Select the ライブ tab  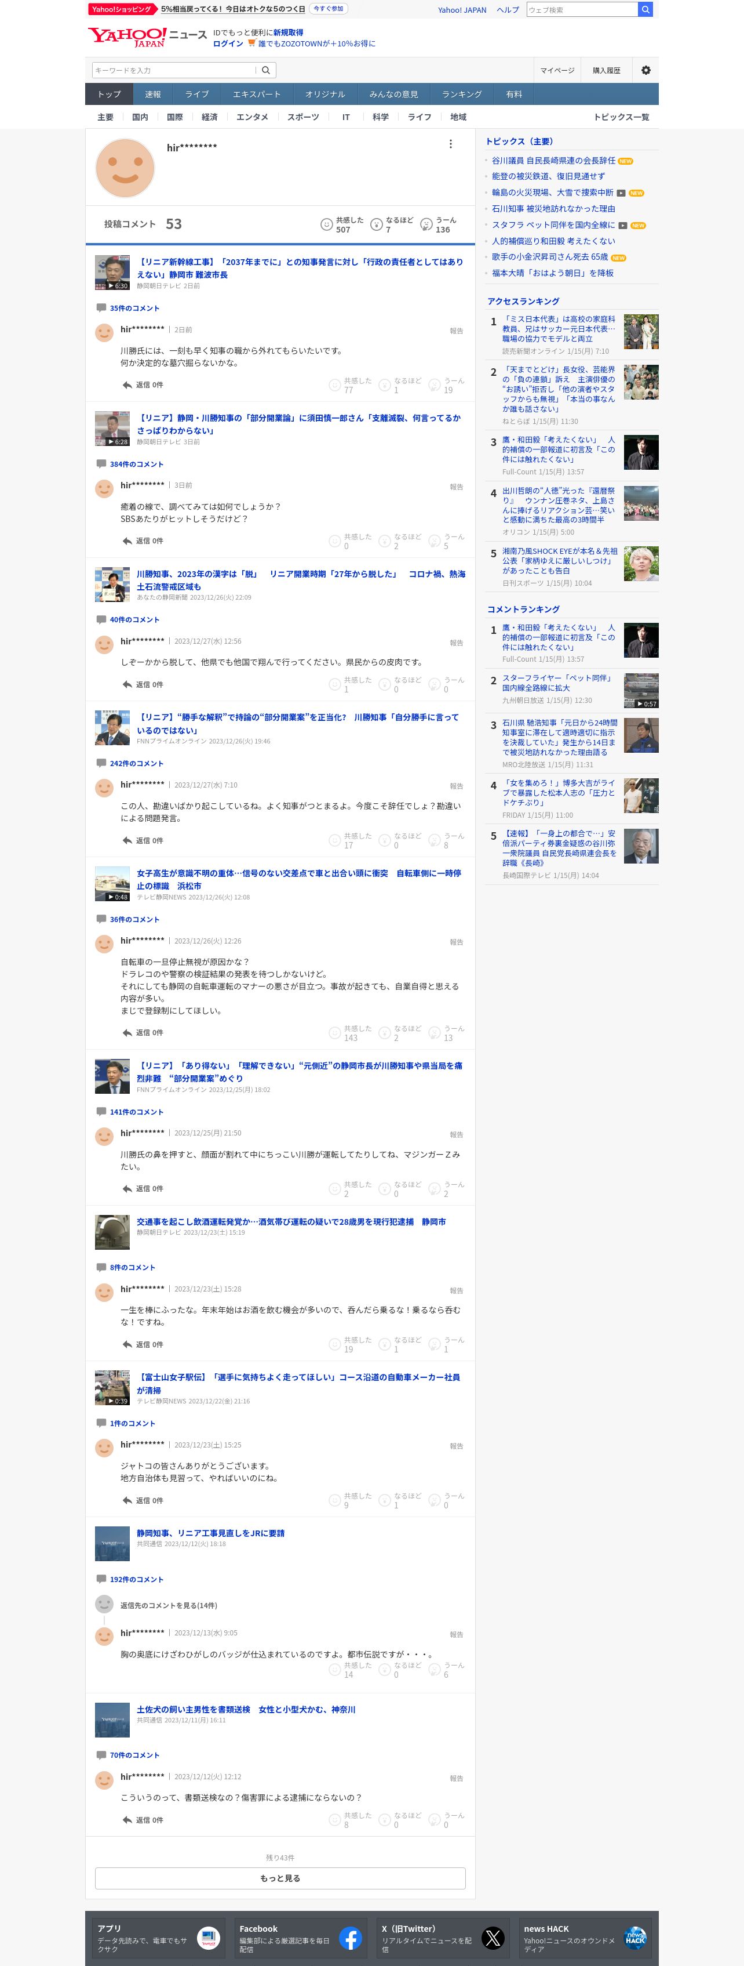(196, 94)
